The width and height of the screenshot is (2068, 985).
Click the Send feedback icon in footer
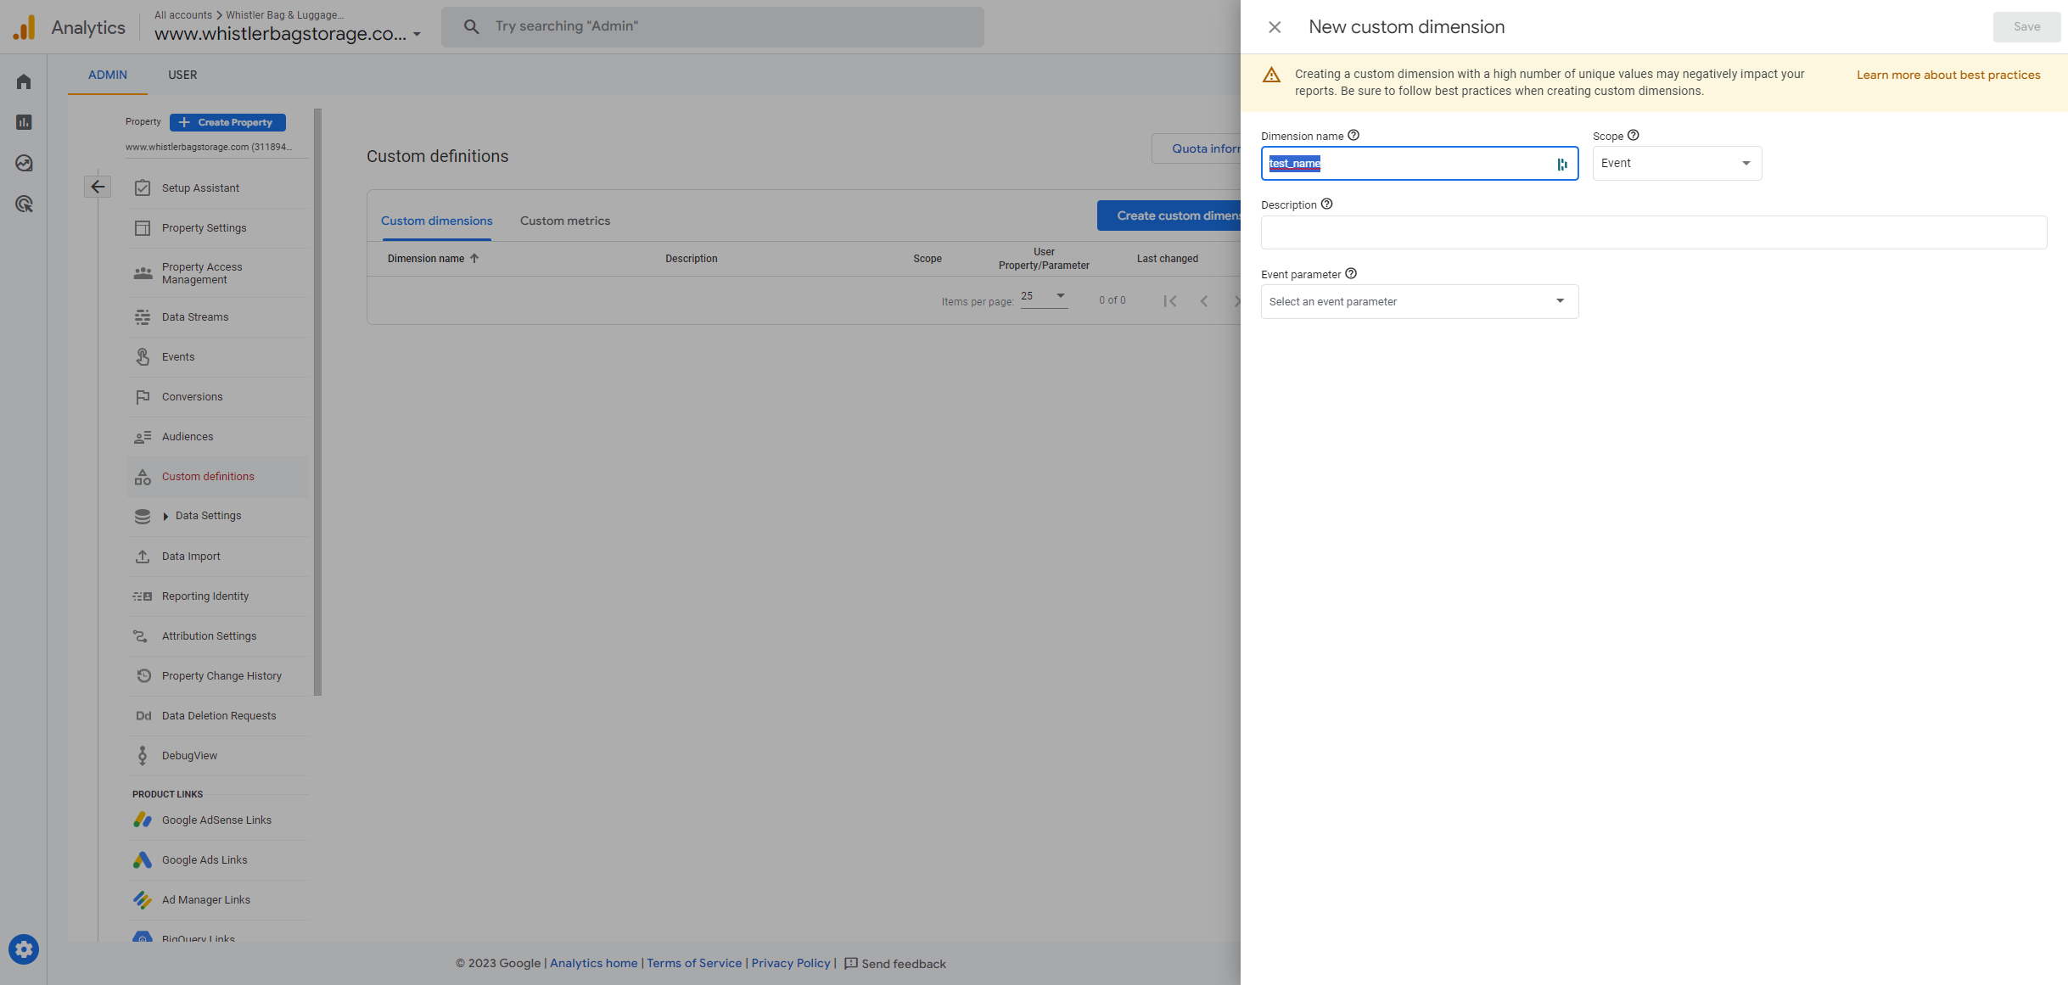851,964
